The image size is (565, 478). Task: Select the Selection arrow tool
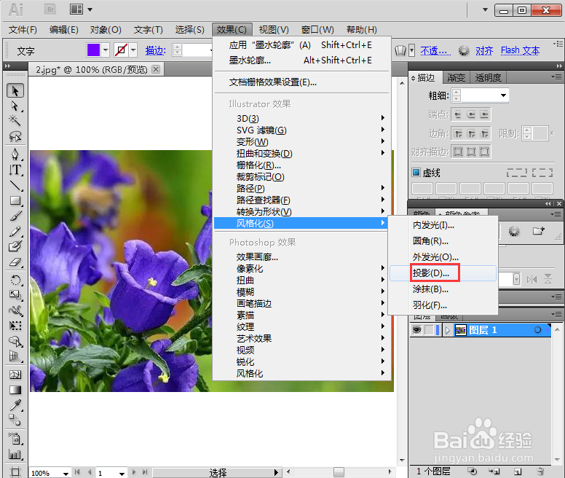[15, 91]
